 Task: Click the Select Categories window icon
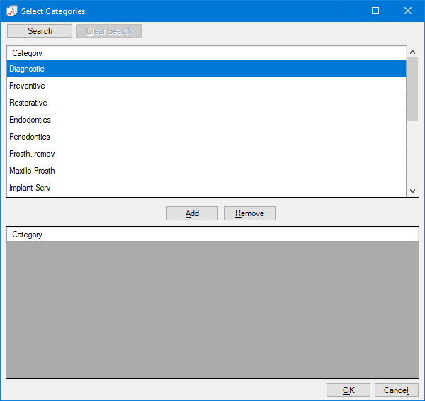tap(12, 11)
